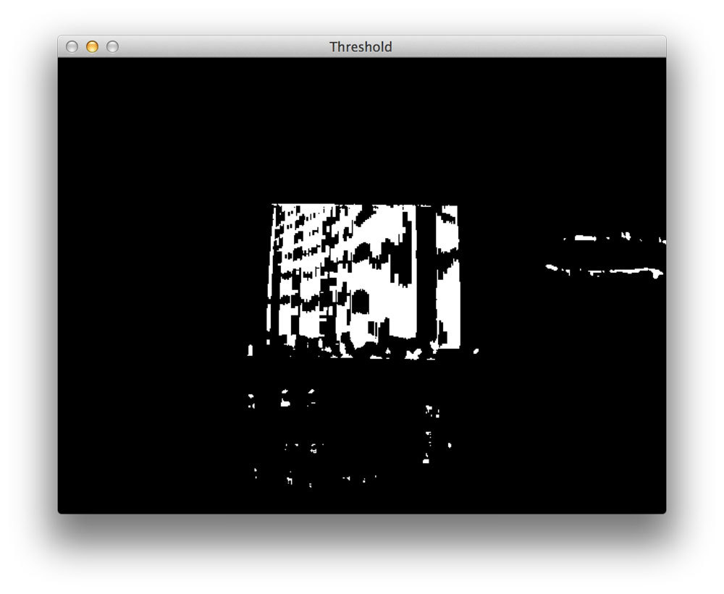
Task: Click the "Threshold" window title text
Action: point(361,46)
